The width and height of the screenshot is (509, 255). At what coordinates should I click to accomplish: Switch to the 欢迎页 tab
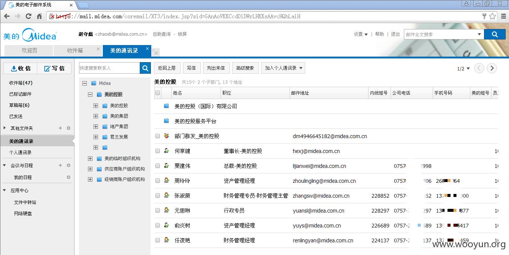point(29,51)
